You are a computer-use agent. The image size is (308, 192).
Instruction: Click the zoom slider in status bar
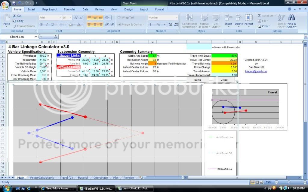289,182
